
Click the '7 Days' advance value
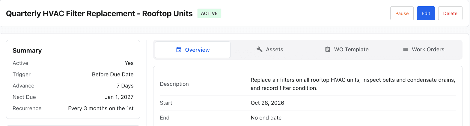tap(125, 86)
